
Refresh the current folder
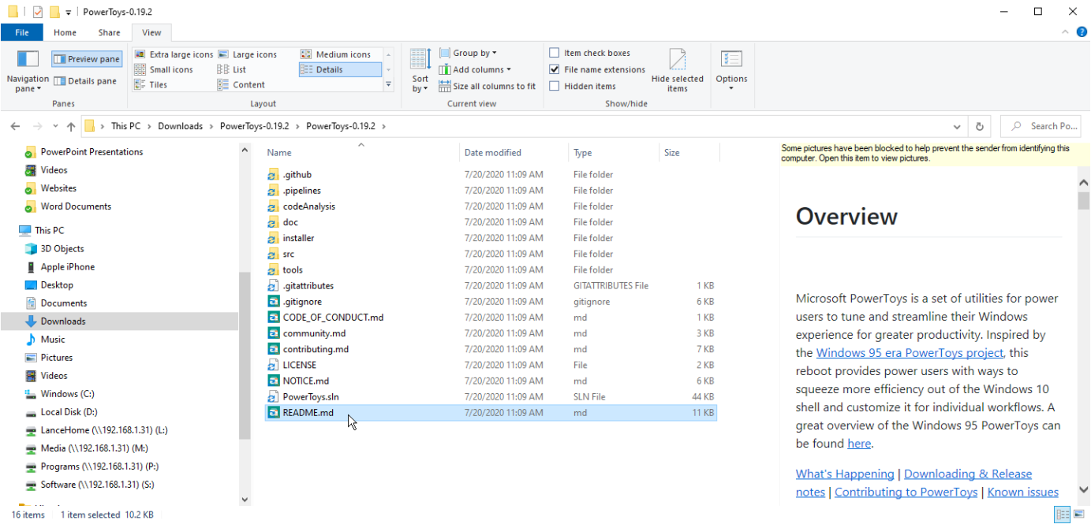click(x=980, y=126)
